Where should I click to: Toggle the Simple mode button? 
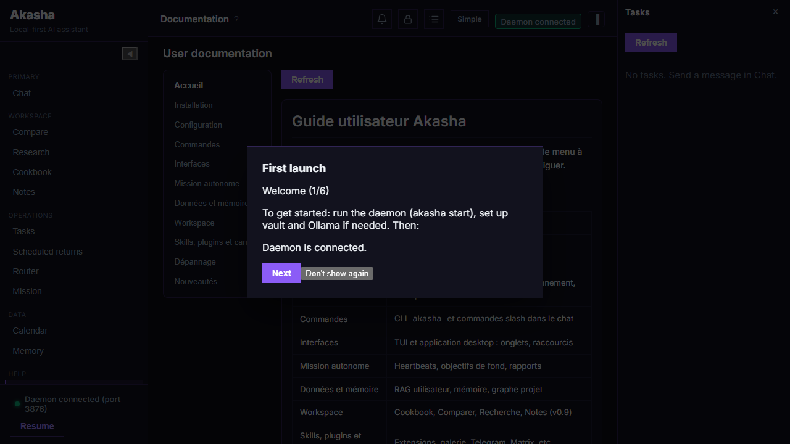click(470, 19)
